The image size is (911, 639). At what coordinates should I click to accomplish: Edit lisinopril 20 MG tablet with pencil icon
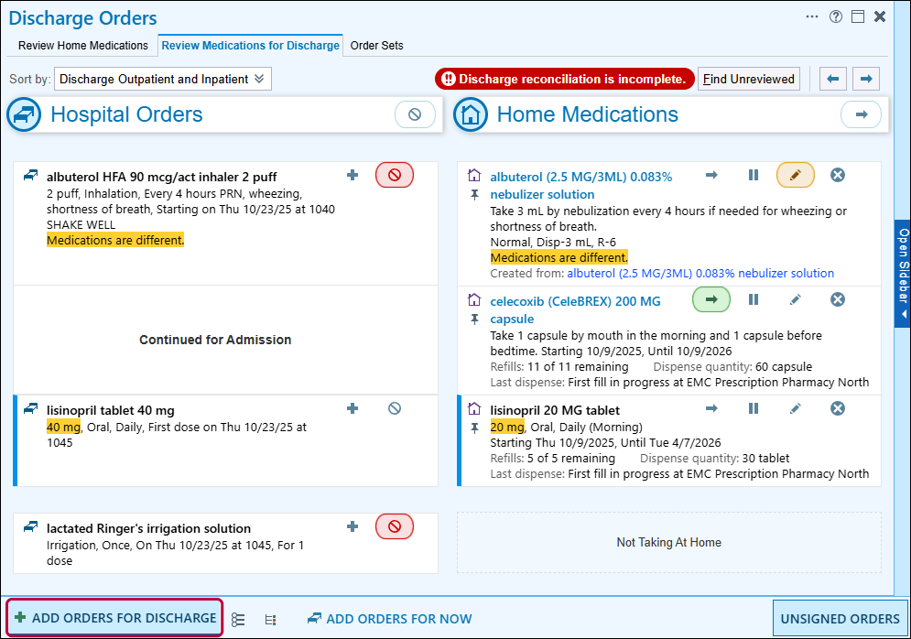point(796,408)
